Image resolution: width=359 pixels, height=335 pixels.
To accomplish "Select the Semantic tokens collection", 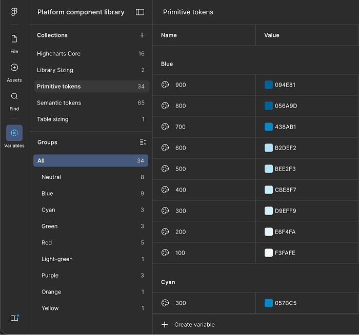I will click(x=59, y=103).
